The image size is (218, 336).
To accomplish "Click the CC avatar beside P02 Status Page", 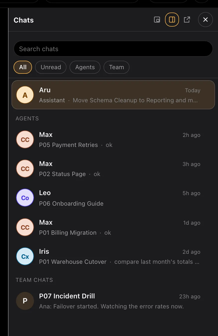I will tap(25, 169).
